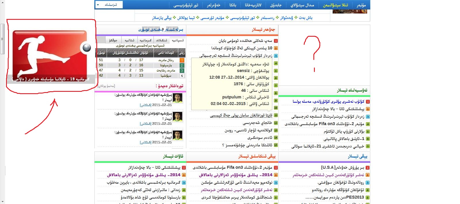The height and width of the screenshot is (204, 460).
Task: Click the number 12 badge under جەۋھەر تېمىلار
Action: pos(276,123)
